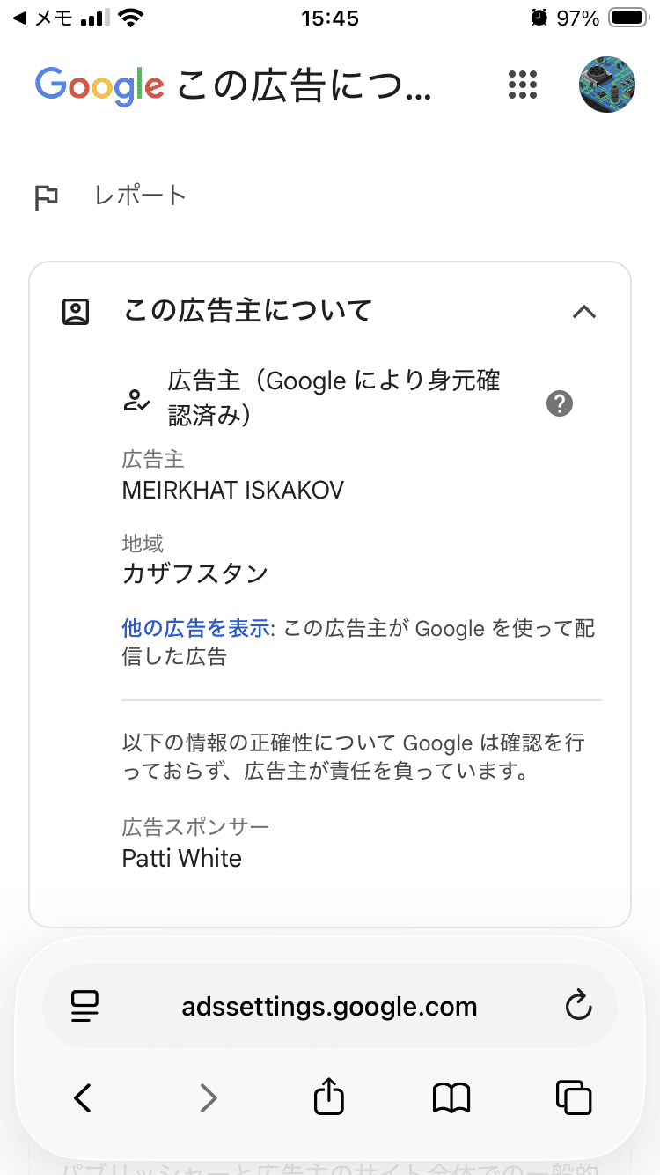Go back with Safari back arrow
The width and height of the screenshot is (660, 1175).
[x=83, y=1097]
